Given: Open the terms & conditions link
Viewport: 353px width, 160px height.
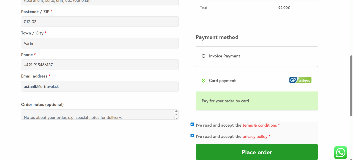Looking at the screenshot, I should (x=259, y=125).
